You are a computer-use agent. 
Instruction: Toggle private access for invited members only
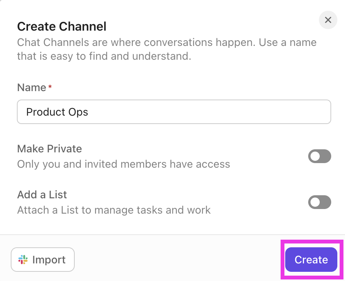click(x=320, y=156)
